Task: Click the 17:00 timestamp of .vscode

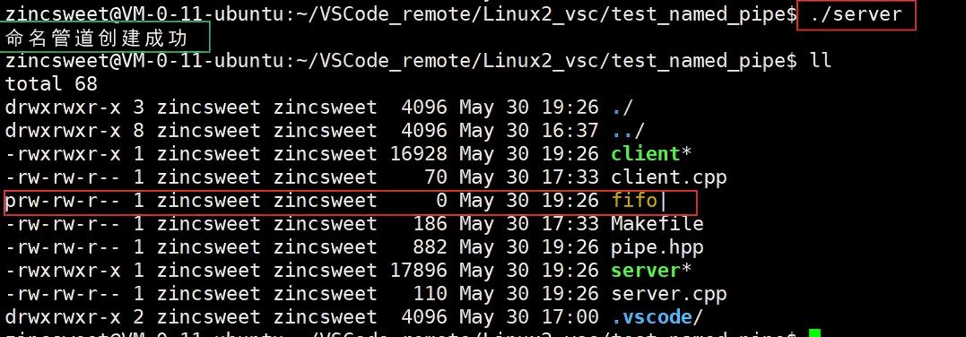Action: click(x=570, y=317)
